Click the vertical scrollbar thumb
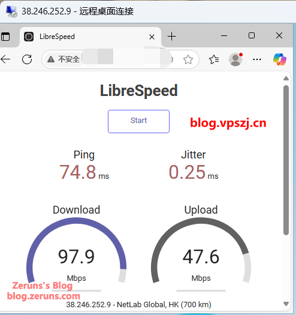The height and width of the screenshot is (315, 296). 286,160
